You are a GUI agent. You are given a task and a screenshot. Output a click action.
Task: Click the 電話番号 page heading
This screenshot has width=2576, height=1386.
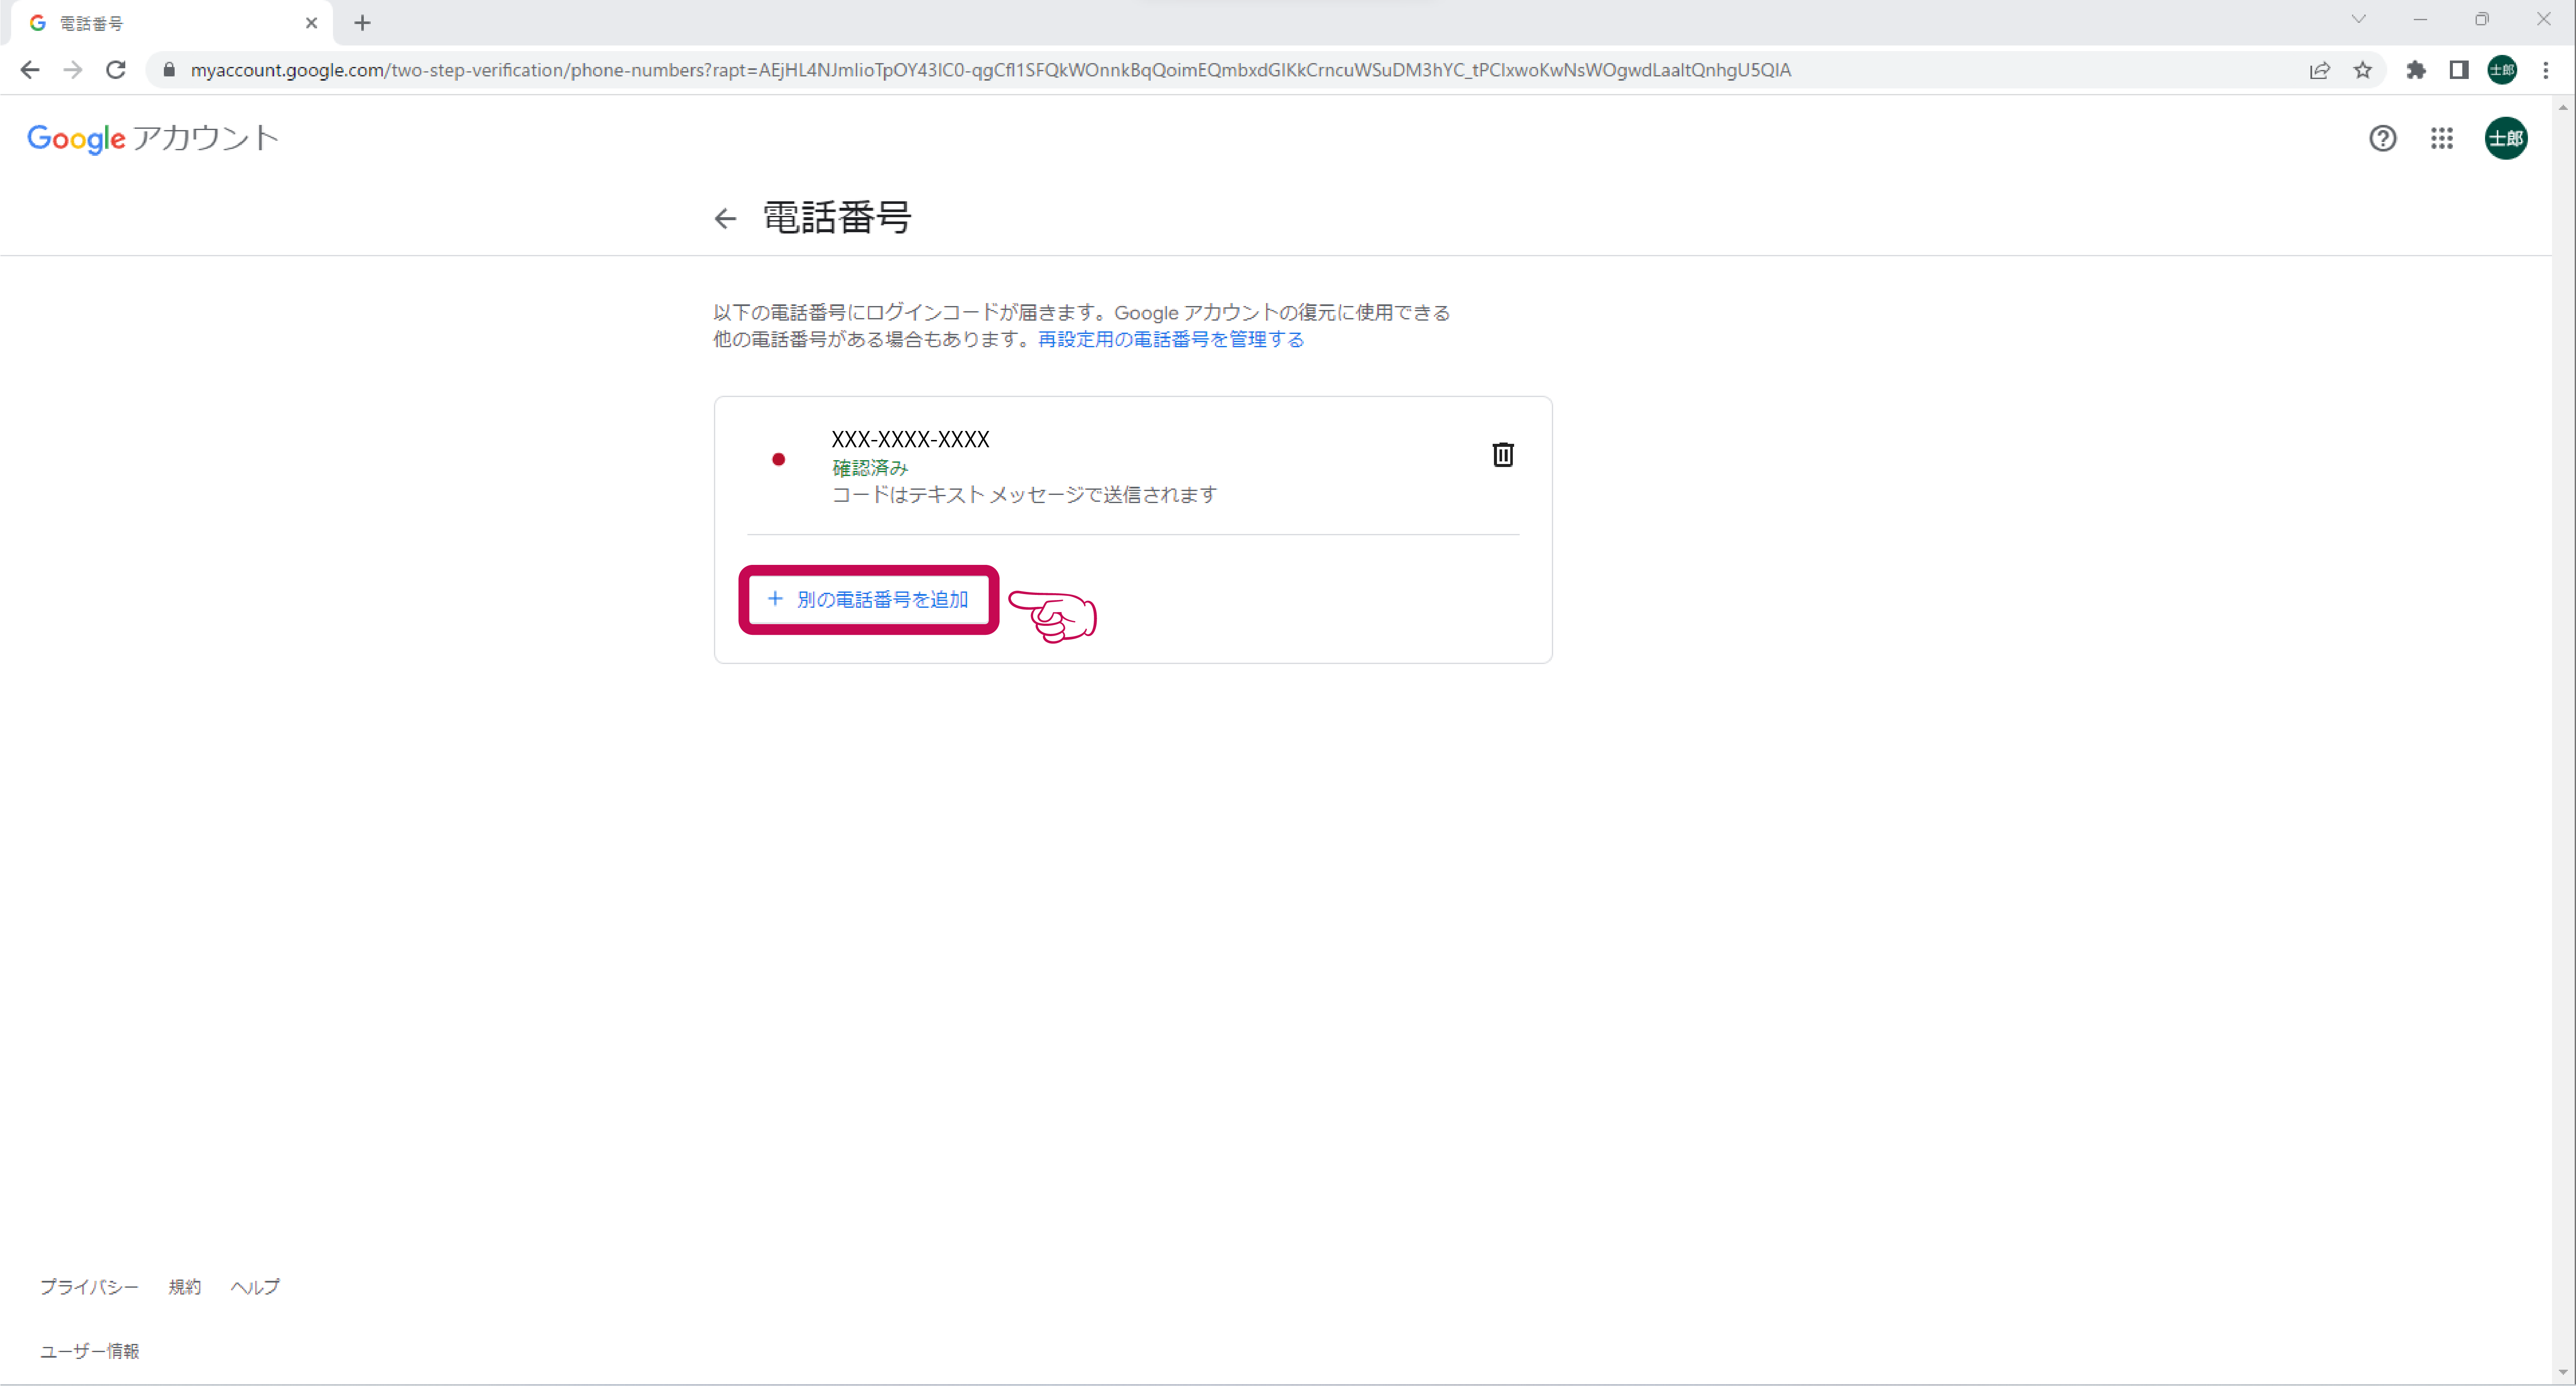[837, 217]
